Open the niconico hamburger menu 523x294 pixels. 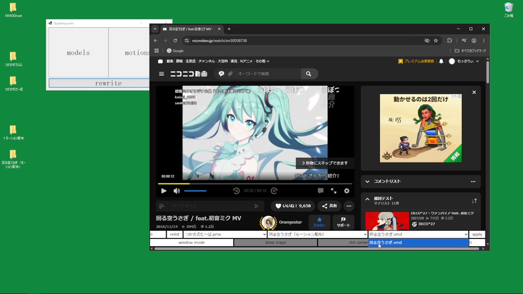click(161, 73)
